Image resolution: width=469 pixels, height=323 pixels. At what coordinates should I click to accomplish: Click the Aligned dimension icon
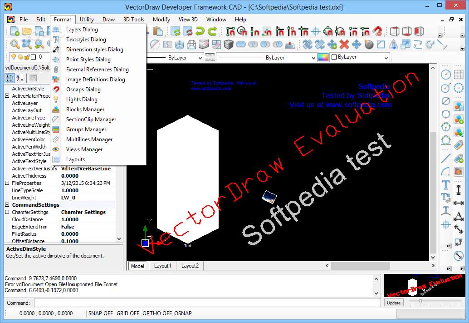(459, 229)
